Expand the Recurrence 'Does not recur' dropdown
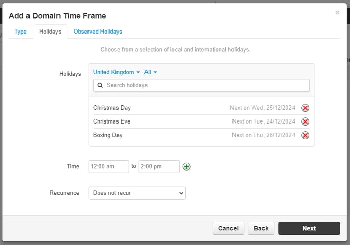The width and height of the screenshot is (350, 245). [137, 193]
